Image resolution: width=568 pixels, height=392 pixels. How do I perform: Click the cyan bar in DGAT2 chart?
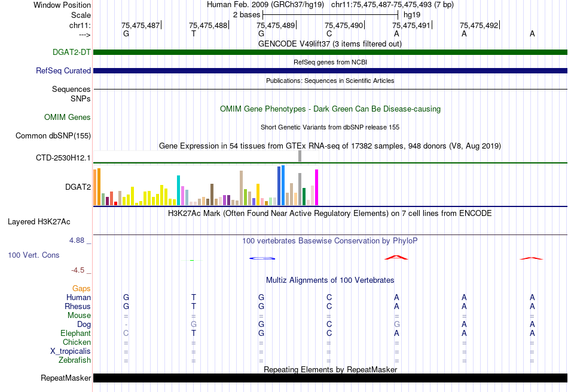pos(179,190)
